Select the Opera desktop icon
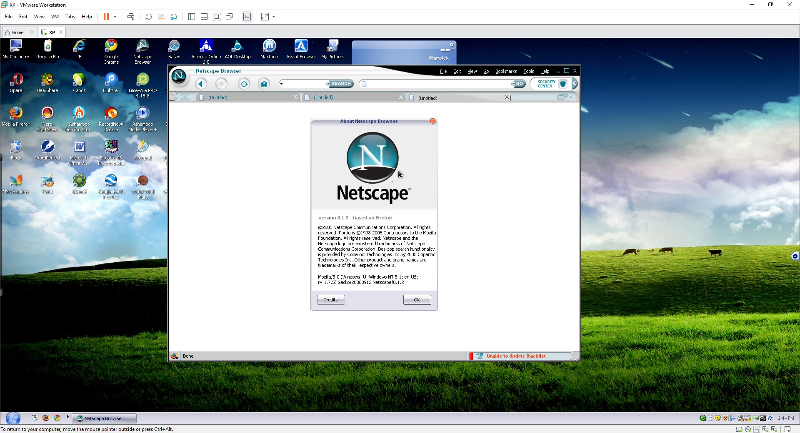 click(x=16, y=83)
